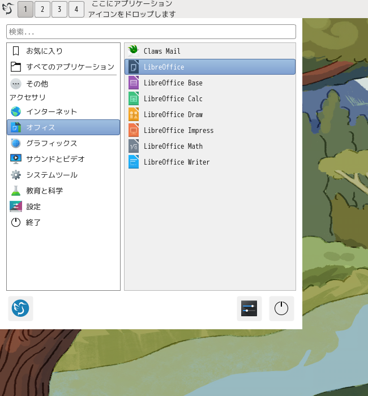The image size is (368, 396).
Task: Open the 設定 category
Action: click(63, 206)
